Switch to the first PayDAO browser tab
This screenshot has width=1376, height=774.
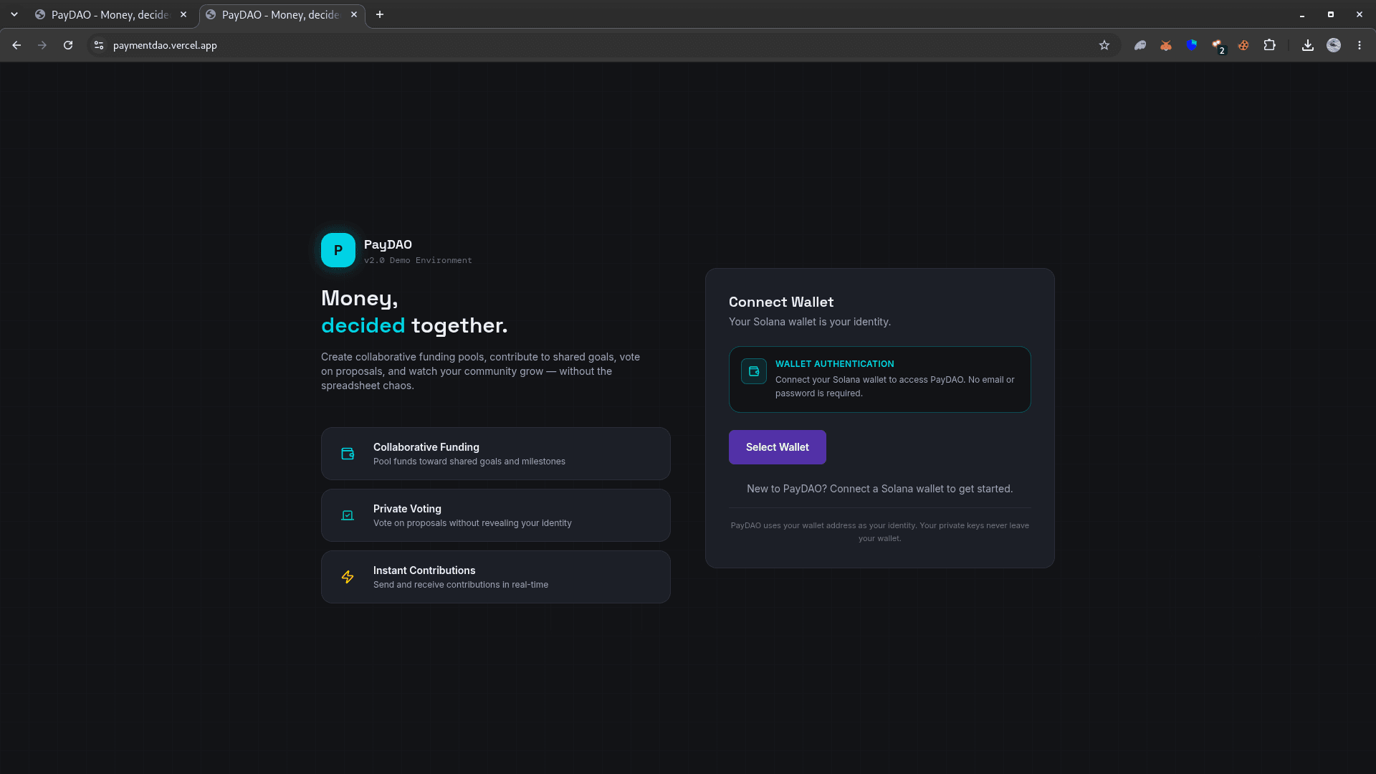[111, 14]
